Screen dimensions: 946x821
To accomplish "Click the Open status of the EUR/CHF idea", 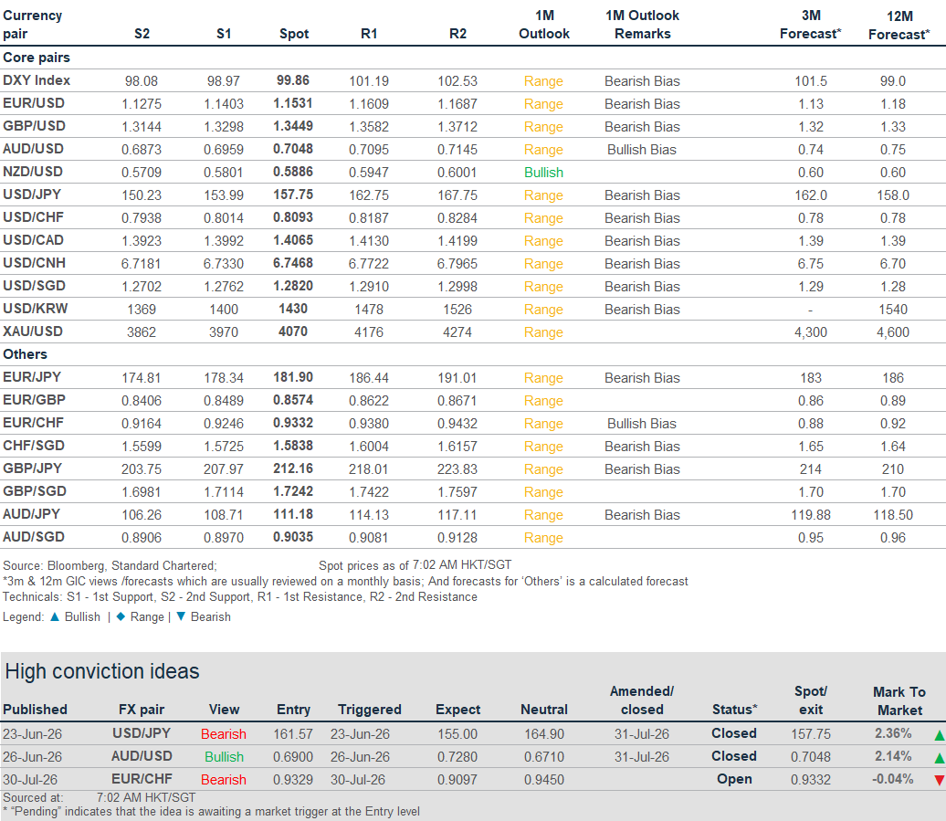I will pyautogui.click(x=734, y=779).
